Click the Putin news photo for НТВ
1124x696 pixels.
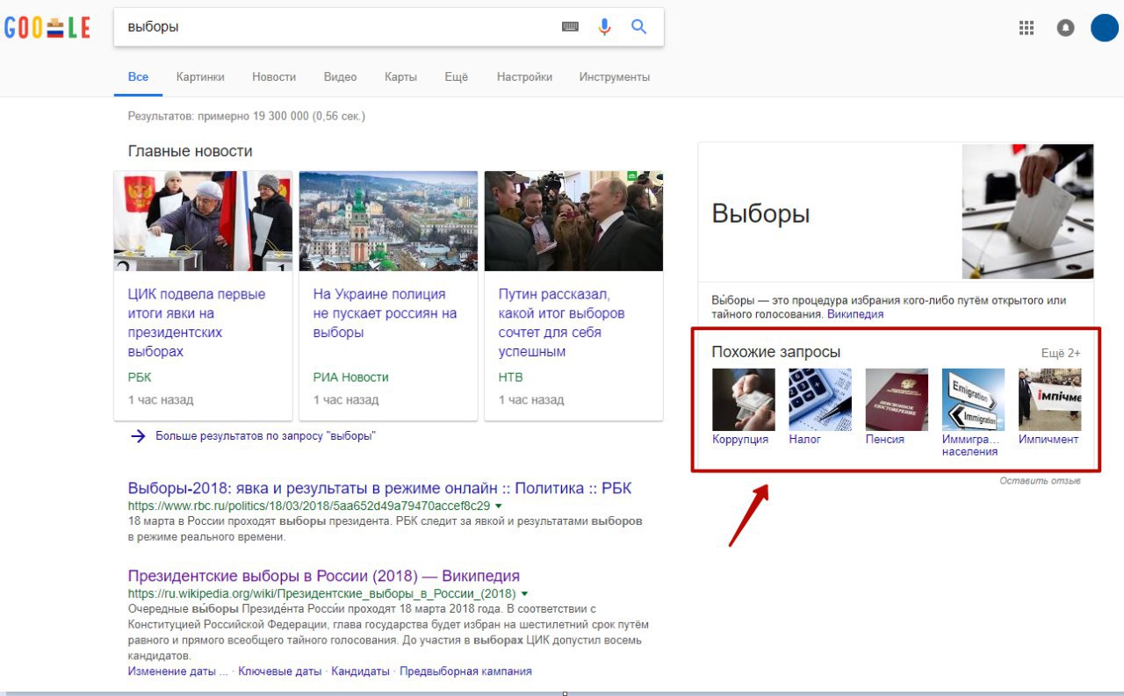pyautogui.click(x=573, y=221)
